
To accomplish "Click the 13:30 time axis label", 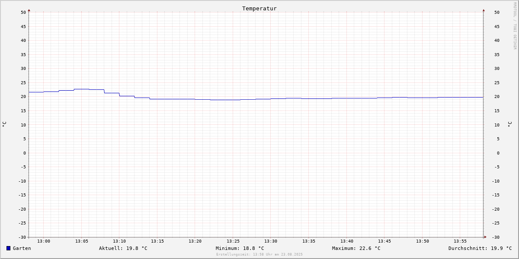I will pyautogui.click(x=271, y=241).
